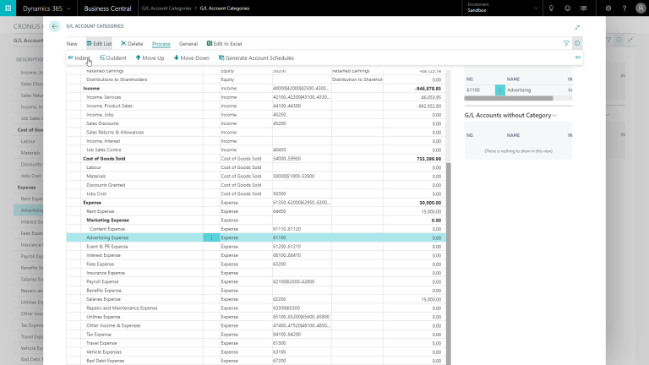Viewport: 649px width, 365px height.
Task: Click the FactBox horizontal scrollbar
Action: tap(508, 99)
